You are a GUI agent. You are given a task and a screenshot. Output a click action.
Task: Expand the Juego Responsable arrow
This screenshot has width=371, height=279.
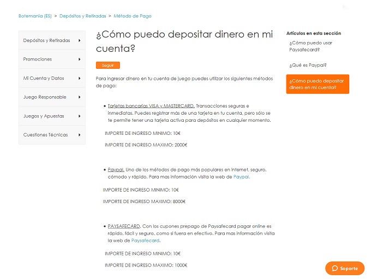[x=80, y=97]
